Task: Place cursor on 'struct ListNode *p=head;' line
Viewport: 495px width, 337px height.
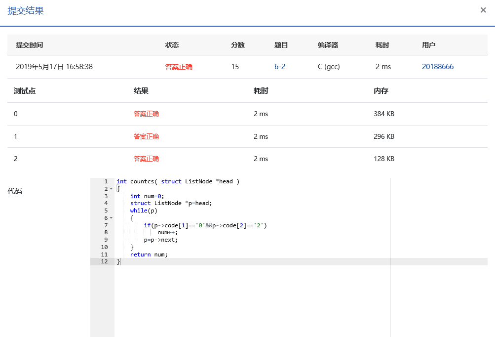Action: [x=171, y=203]
